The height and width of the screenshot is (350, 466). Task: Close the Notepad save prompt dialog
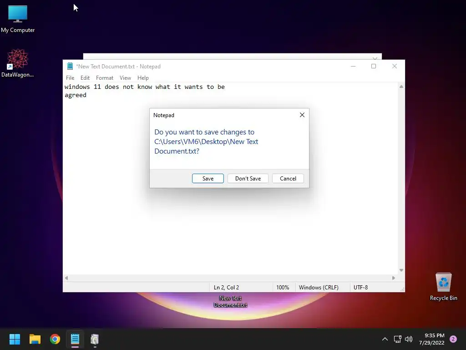tap(302, 115)
